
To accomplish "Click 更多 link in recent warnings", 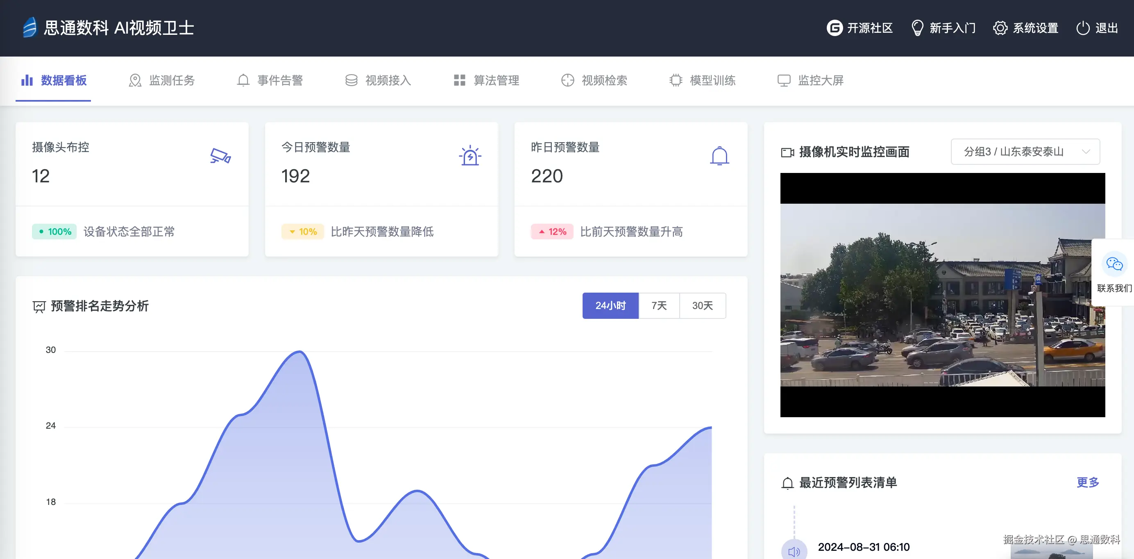I will (1087, 482).
